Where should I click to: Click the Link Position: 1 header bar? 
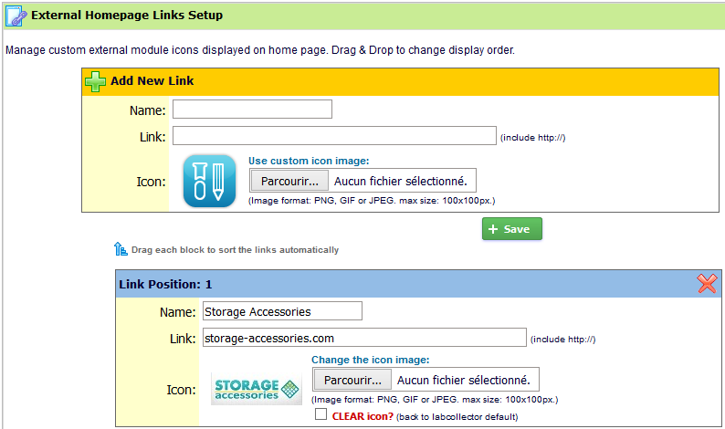tap(418, 284)
